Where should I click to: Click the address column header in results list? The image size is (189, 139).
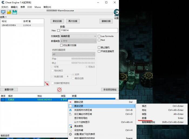click(4, 21)
